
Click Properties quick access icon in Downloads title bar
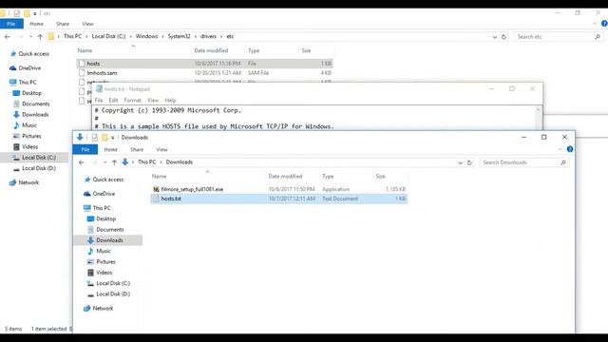pos(94,137)
